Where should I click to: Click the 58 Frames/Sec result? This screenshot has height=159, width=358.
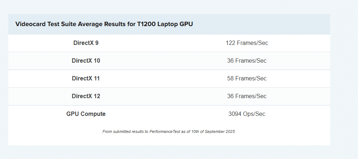pos(247,79)
